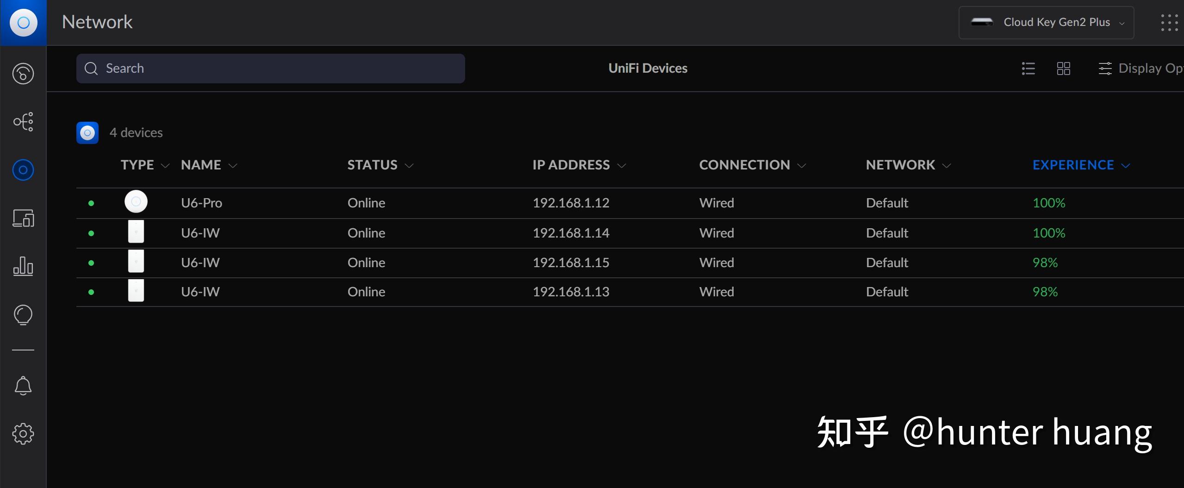Open the Client Devices sidebar panel
The width and height of the screenshot is (1184, 488).
tap(23, 219)
